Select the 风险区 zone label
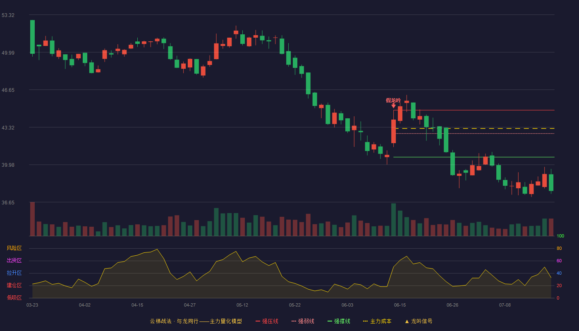 [x=14, y=248]
